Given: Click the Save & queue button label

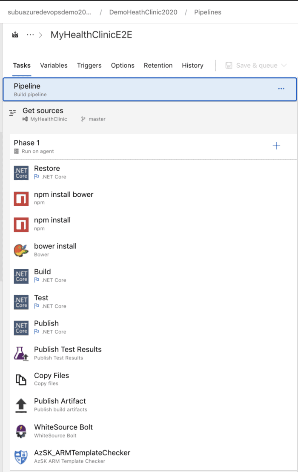Looking at the screenshot, I should pos(257,65).
